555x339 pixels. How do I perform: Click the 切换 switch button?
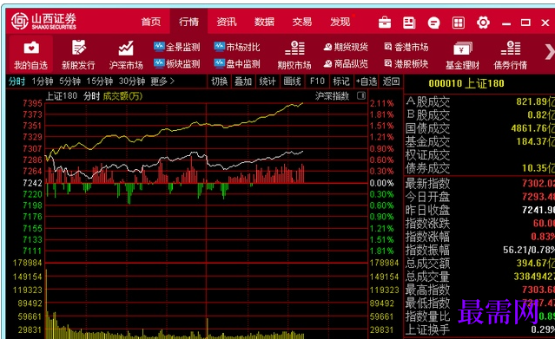pyautogui.click(x=219, y=81)
